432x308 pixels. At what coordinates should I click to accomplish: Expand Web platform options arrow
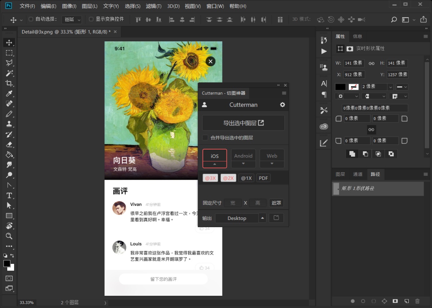[x=272, y=164]
